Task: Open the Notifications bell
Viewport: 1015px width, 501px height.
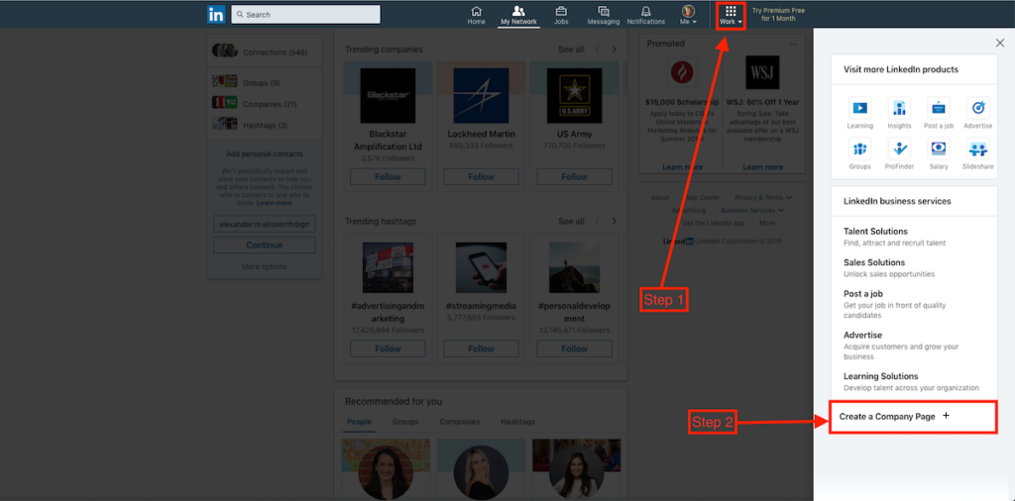Action: click(x=645, y=16)
